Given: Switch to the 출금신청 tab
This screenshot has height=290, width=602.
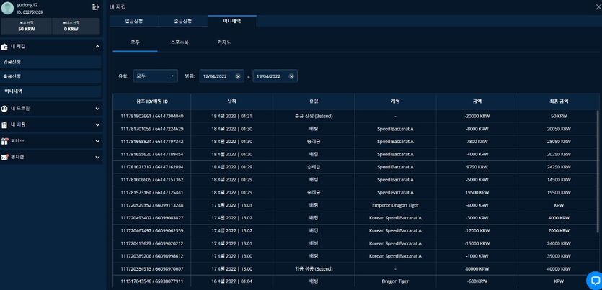Looking at the screenshot, I should tap(182, 21).
